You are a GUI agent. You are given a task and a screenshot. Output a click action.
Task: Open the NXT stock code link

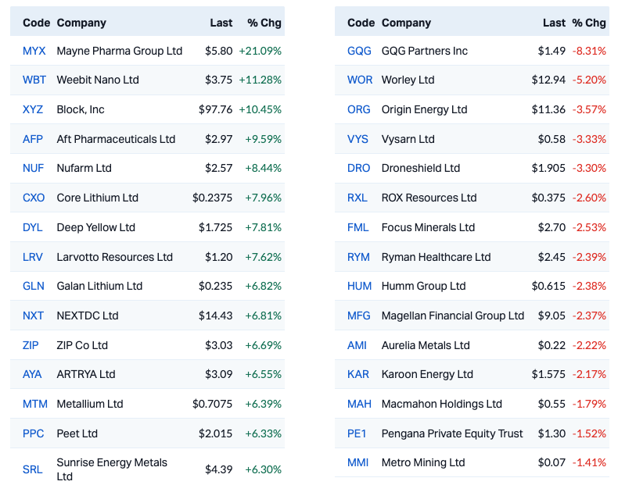[x=33, y=316]
